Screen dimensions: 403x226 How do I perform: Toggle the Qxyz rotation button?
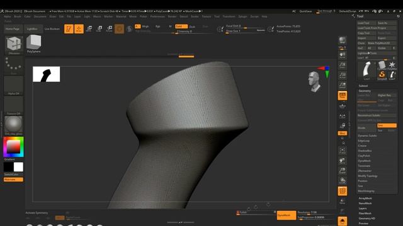click(343, 133)
